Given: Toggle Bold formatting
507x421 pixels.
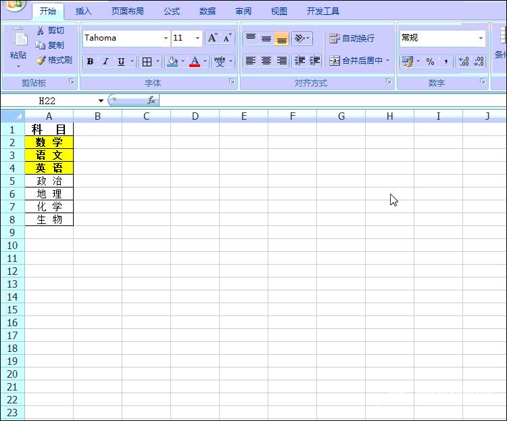Looking at the screenshot, I should point(90,62).
